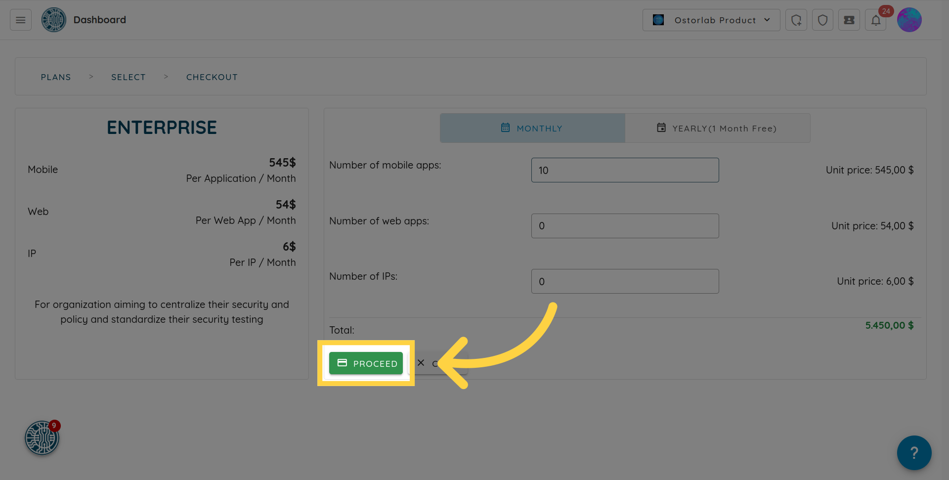Go to the Checkout breadcrumb step
This screenshot has width=949, height=480.
pyautogui.click(x=212, y=77)
